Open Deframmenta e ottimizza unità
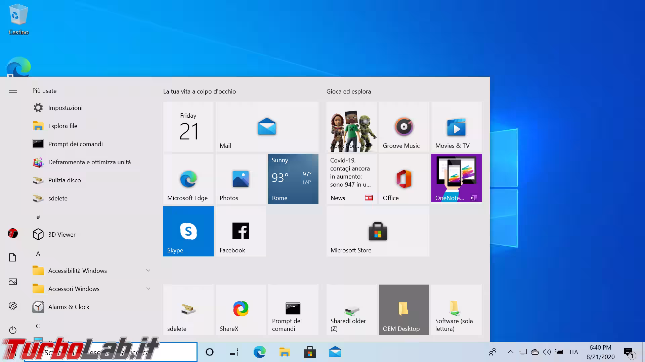 point(89,162)
